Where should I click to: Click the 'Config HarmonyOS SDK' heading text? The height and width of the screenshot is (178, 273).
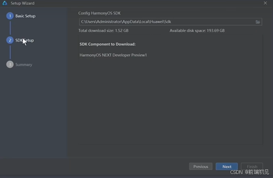tap(100, 13)
